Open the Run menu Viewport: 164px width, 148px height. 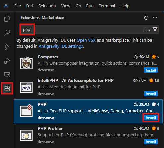point(90,6)
